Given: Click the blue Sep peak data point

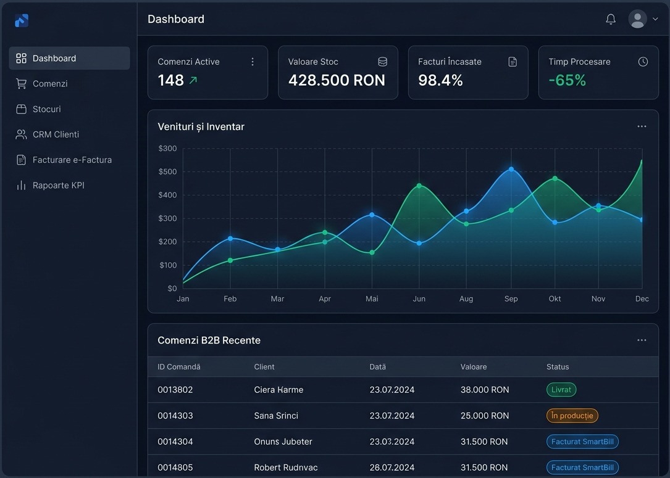Looking at the screenshot, I should 511,170.
